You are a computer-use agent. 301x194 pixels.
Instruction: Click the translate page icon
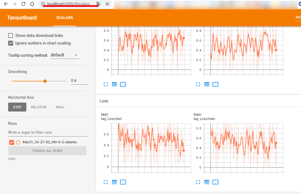click(99, 4)
